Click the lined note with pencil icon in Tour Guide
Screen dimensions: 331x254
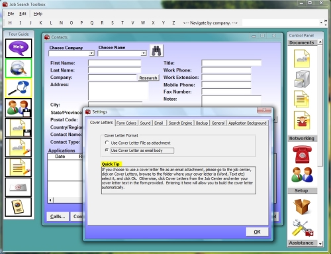[x=19, y=167]
